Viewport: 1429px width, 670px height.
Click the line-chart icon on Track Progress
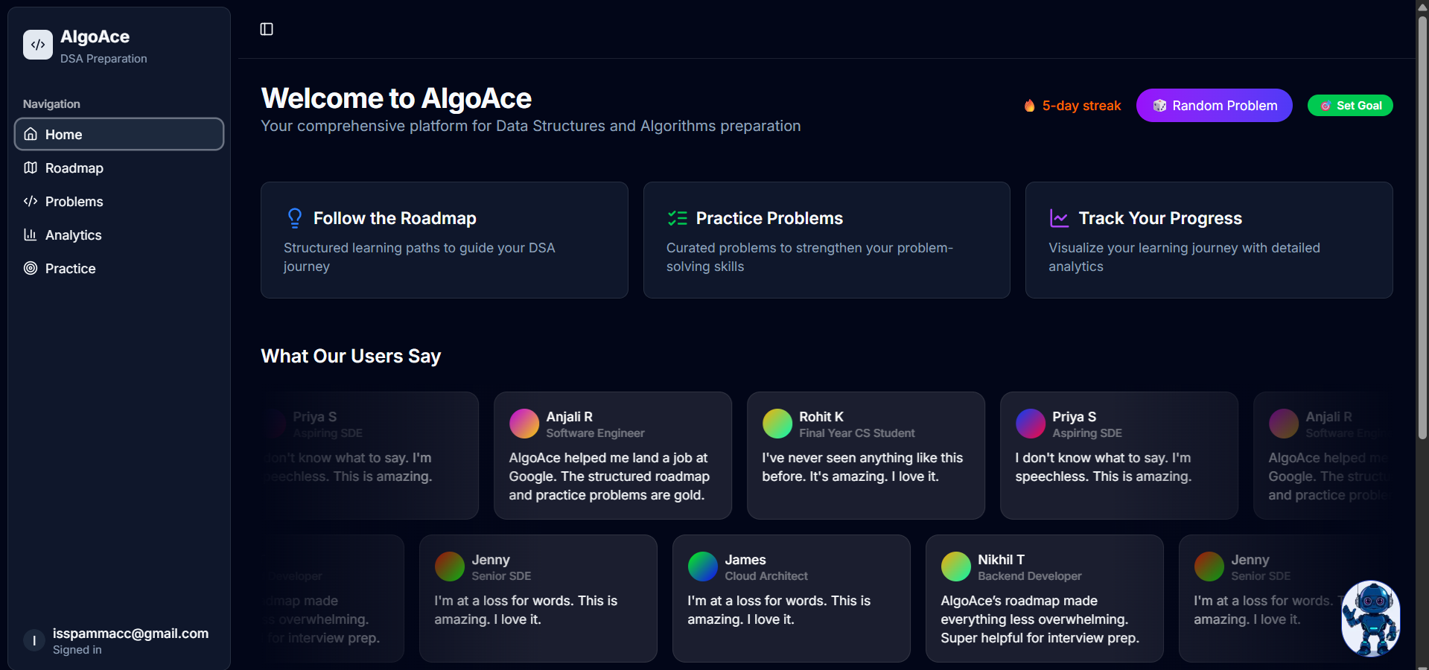tap(1059, 218)
